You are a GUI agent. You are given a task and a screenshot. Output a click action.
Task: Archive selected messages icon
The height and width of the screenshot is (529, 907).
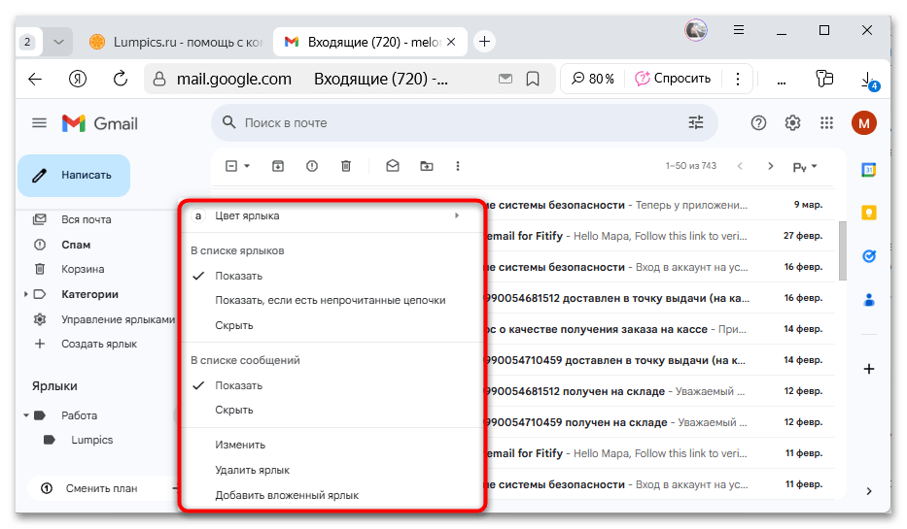(x=278, y=166)
